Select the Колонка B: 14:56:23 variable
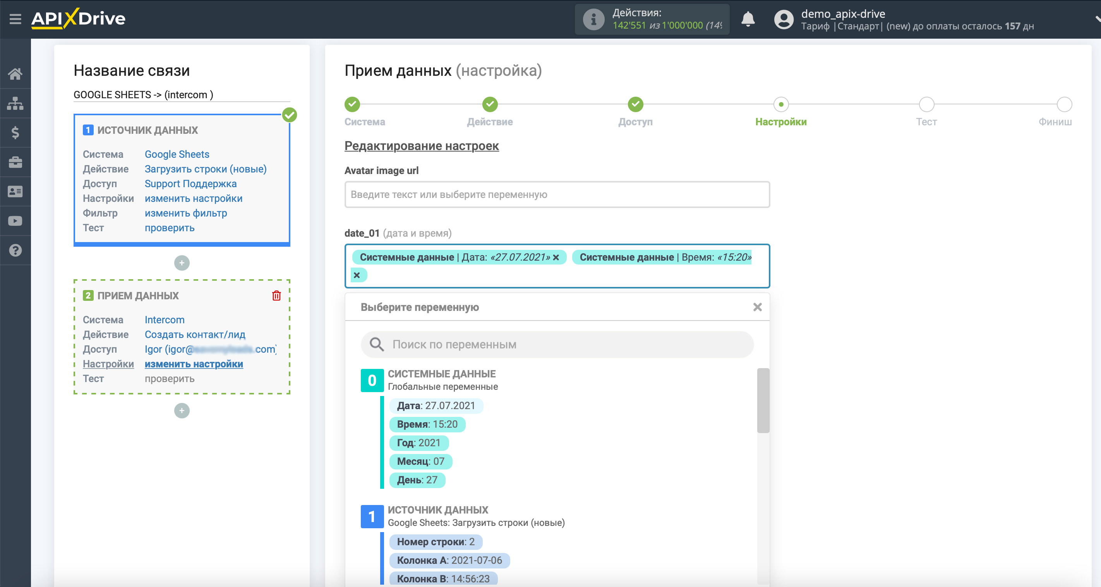 pos(443,579)
